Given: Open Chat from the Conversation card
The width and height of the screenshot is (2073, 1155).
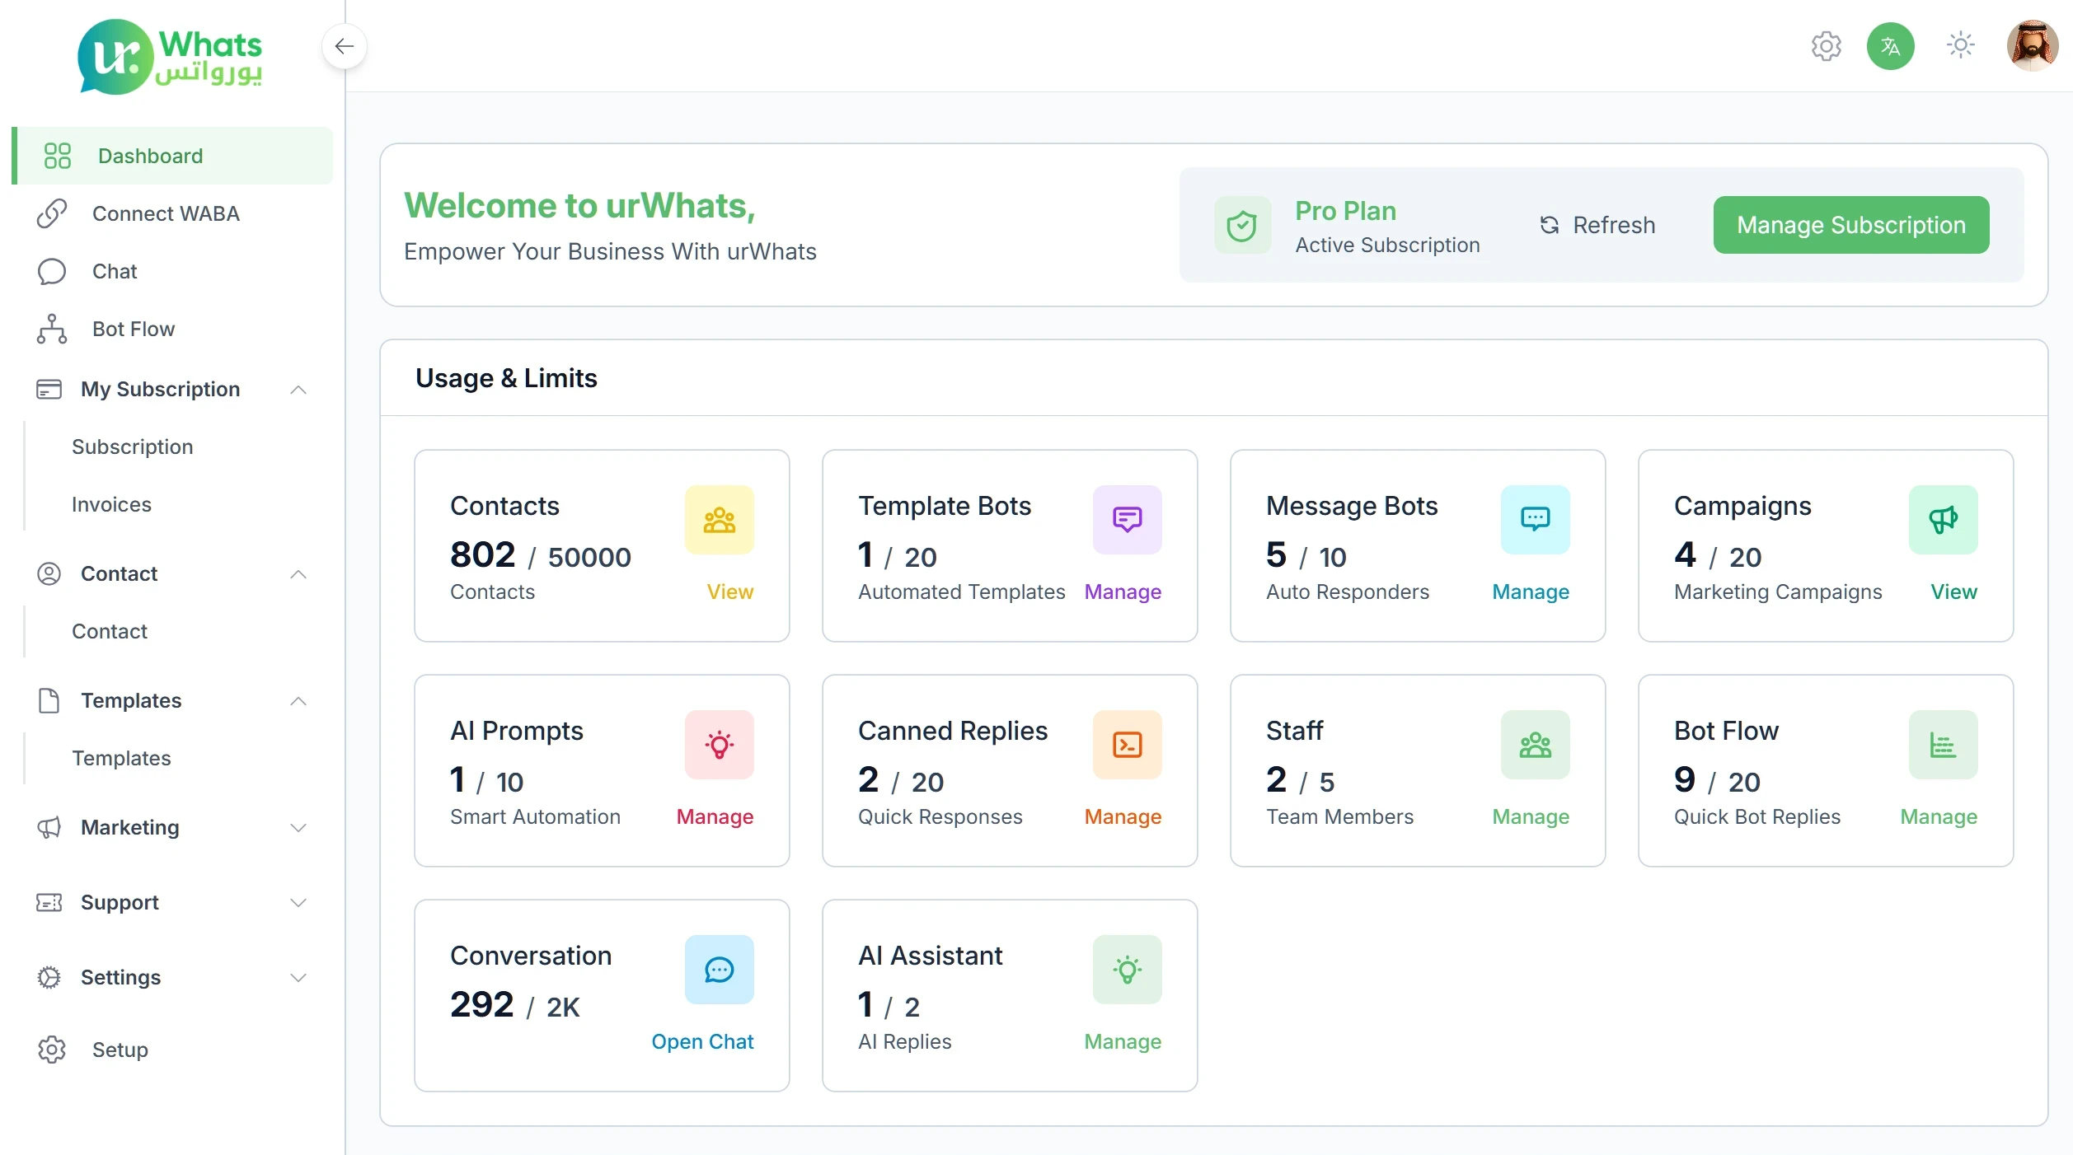Looking at the screenshot, I should 702,1041.
